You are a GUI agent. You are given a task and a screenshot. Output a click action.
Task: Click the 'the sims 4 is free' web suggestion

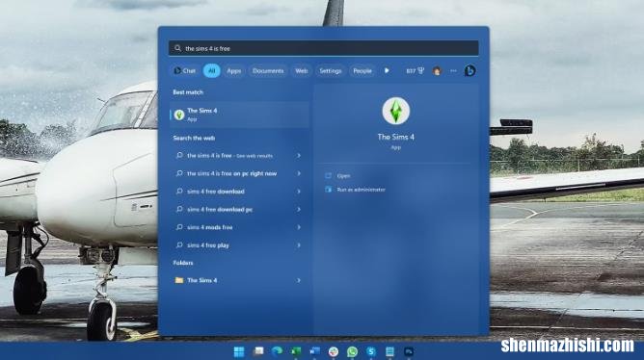click(239, 155)
